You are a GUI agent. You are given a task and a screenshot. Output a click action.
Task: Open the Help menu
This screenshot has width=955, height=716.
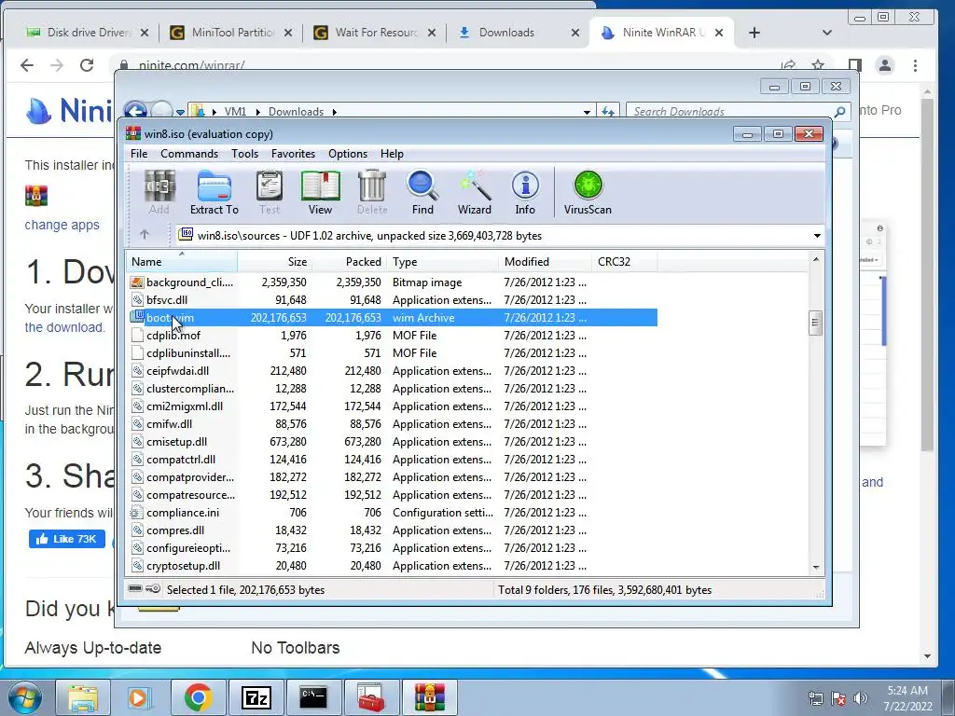[x=393, y=154]
